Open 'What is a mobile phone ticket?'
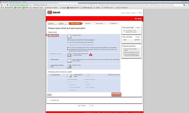Screen dimensions: 189x113 (131, 52)
